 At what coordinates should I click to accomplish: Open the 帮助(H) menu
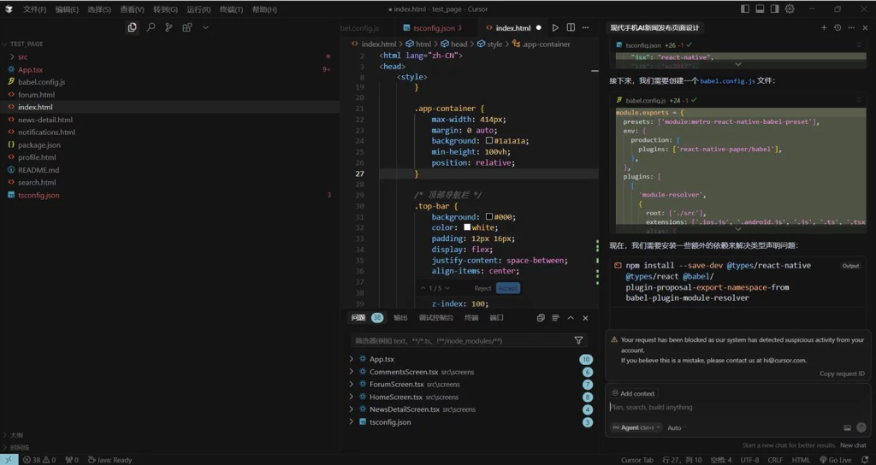[264, 9]
